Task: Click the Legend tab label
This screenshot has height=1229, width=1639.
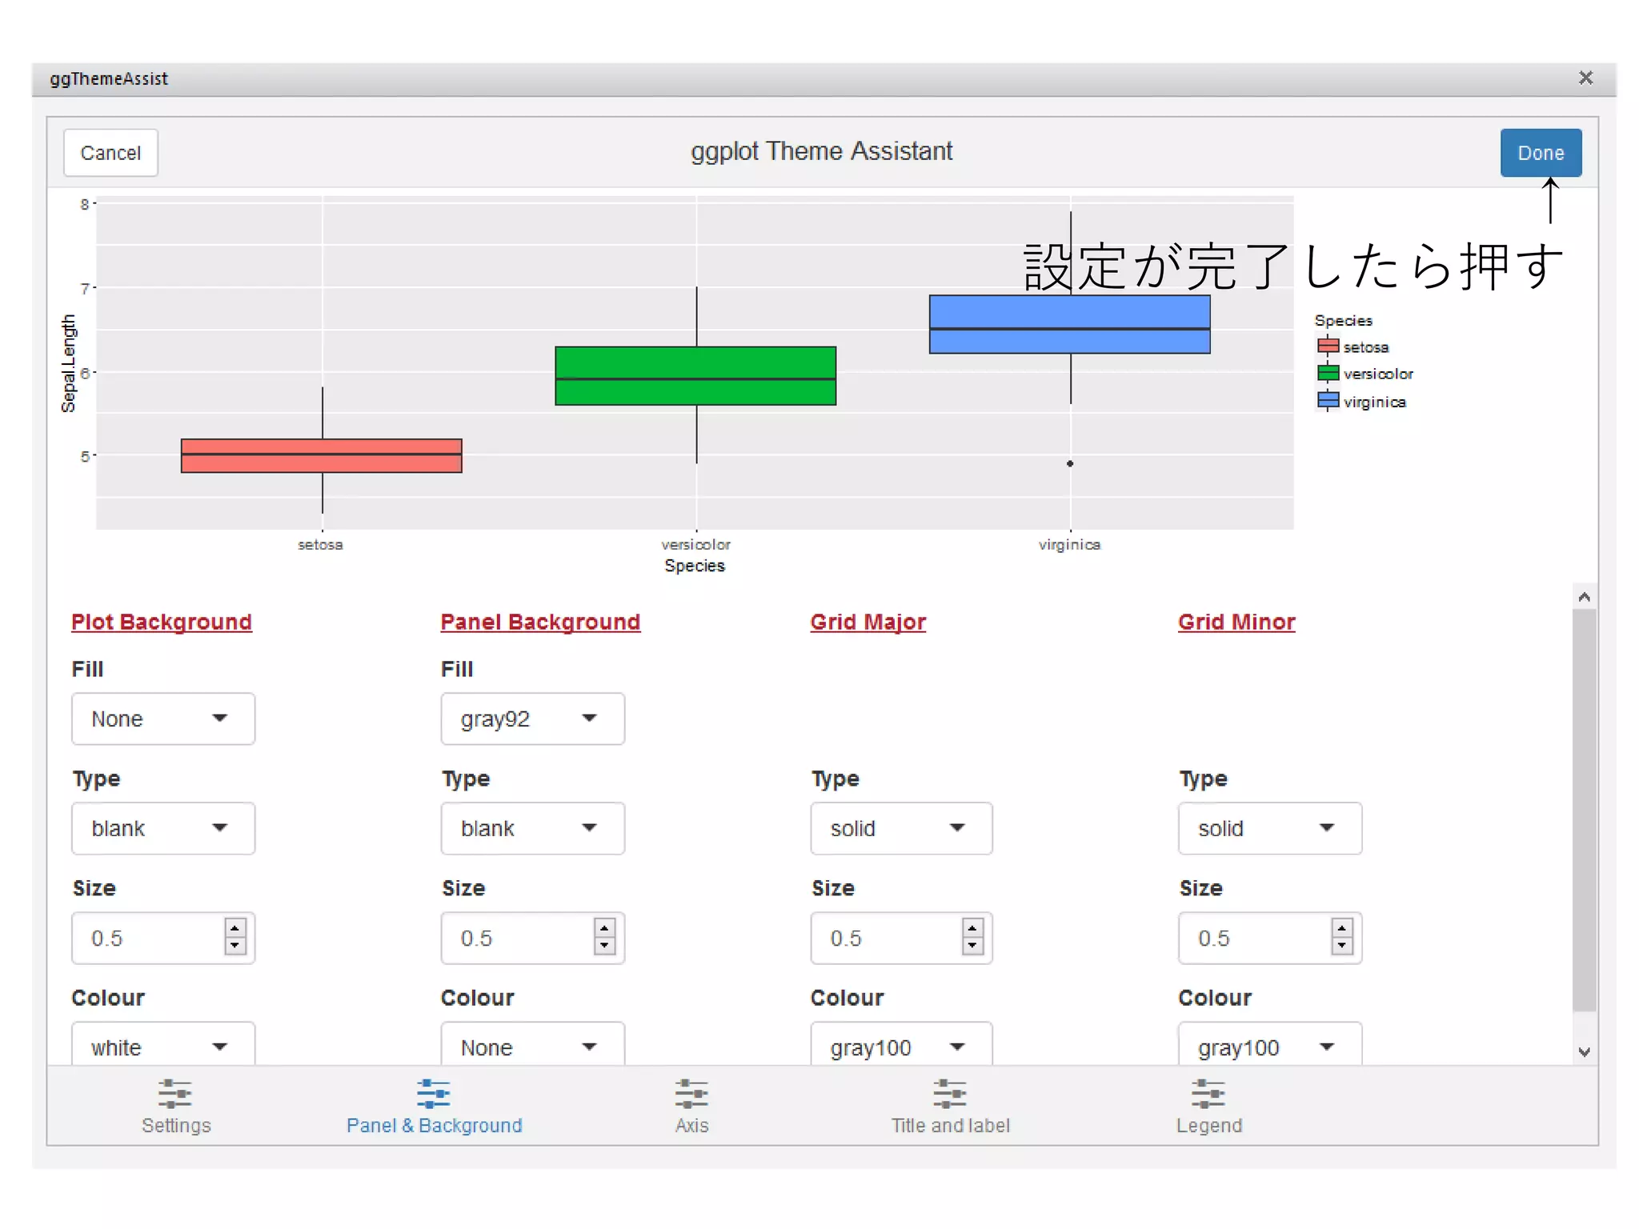Action: (1208, 1125)
